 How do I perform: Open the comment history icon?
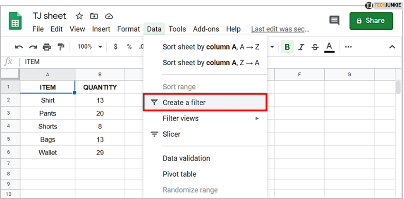(334, 21)
